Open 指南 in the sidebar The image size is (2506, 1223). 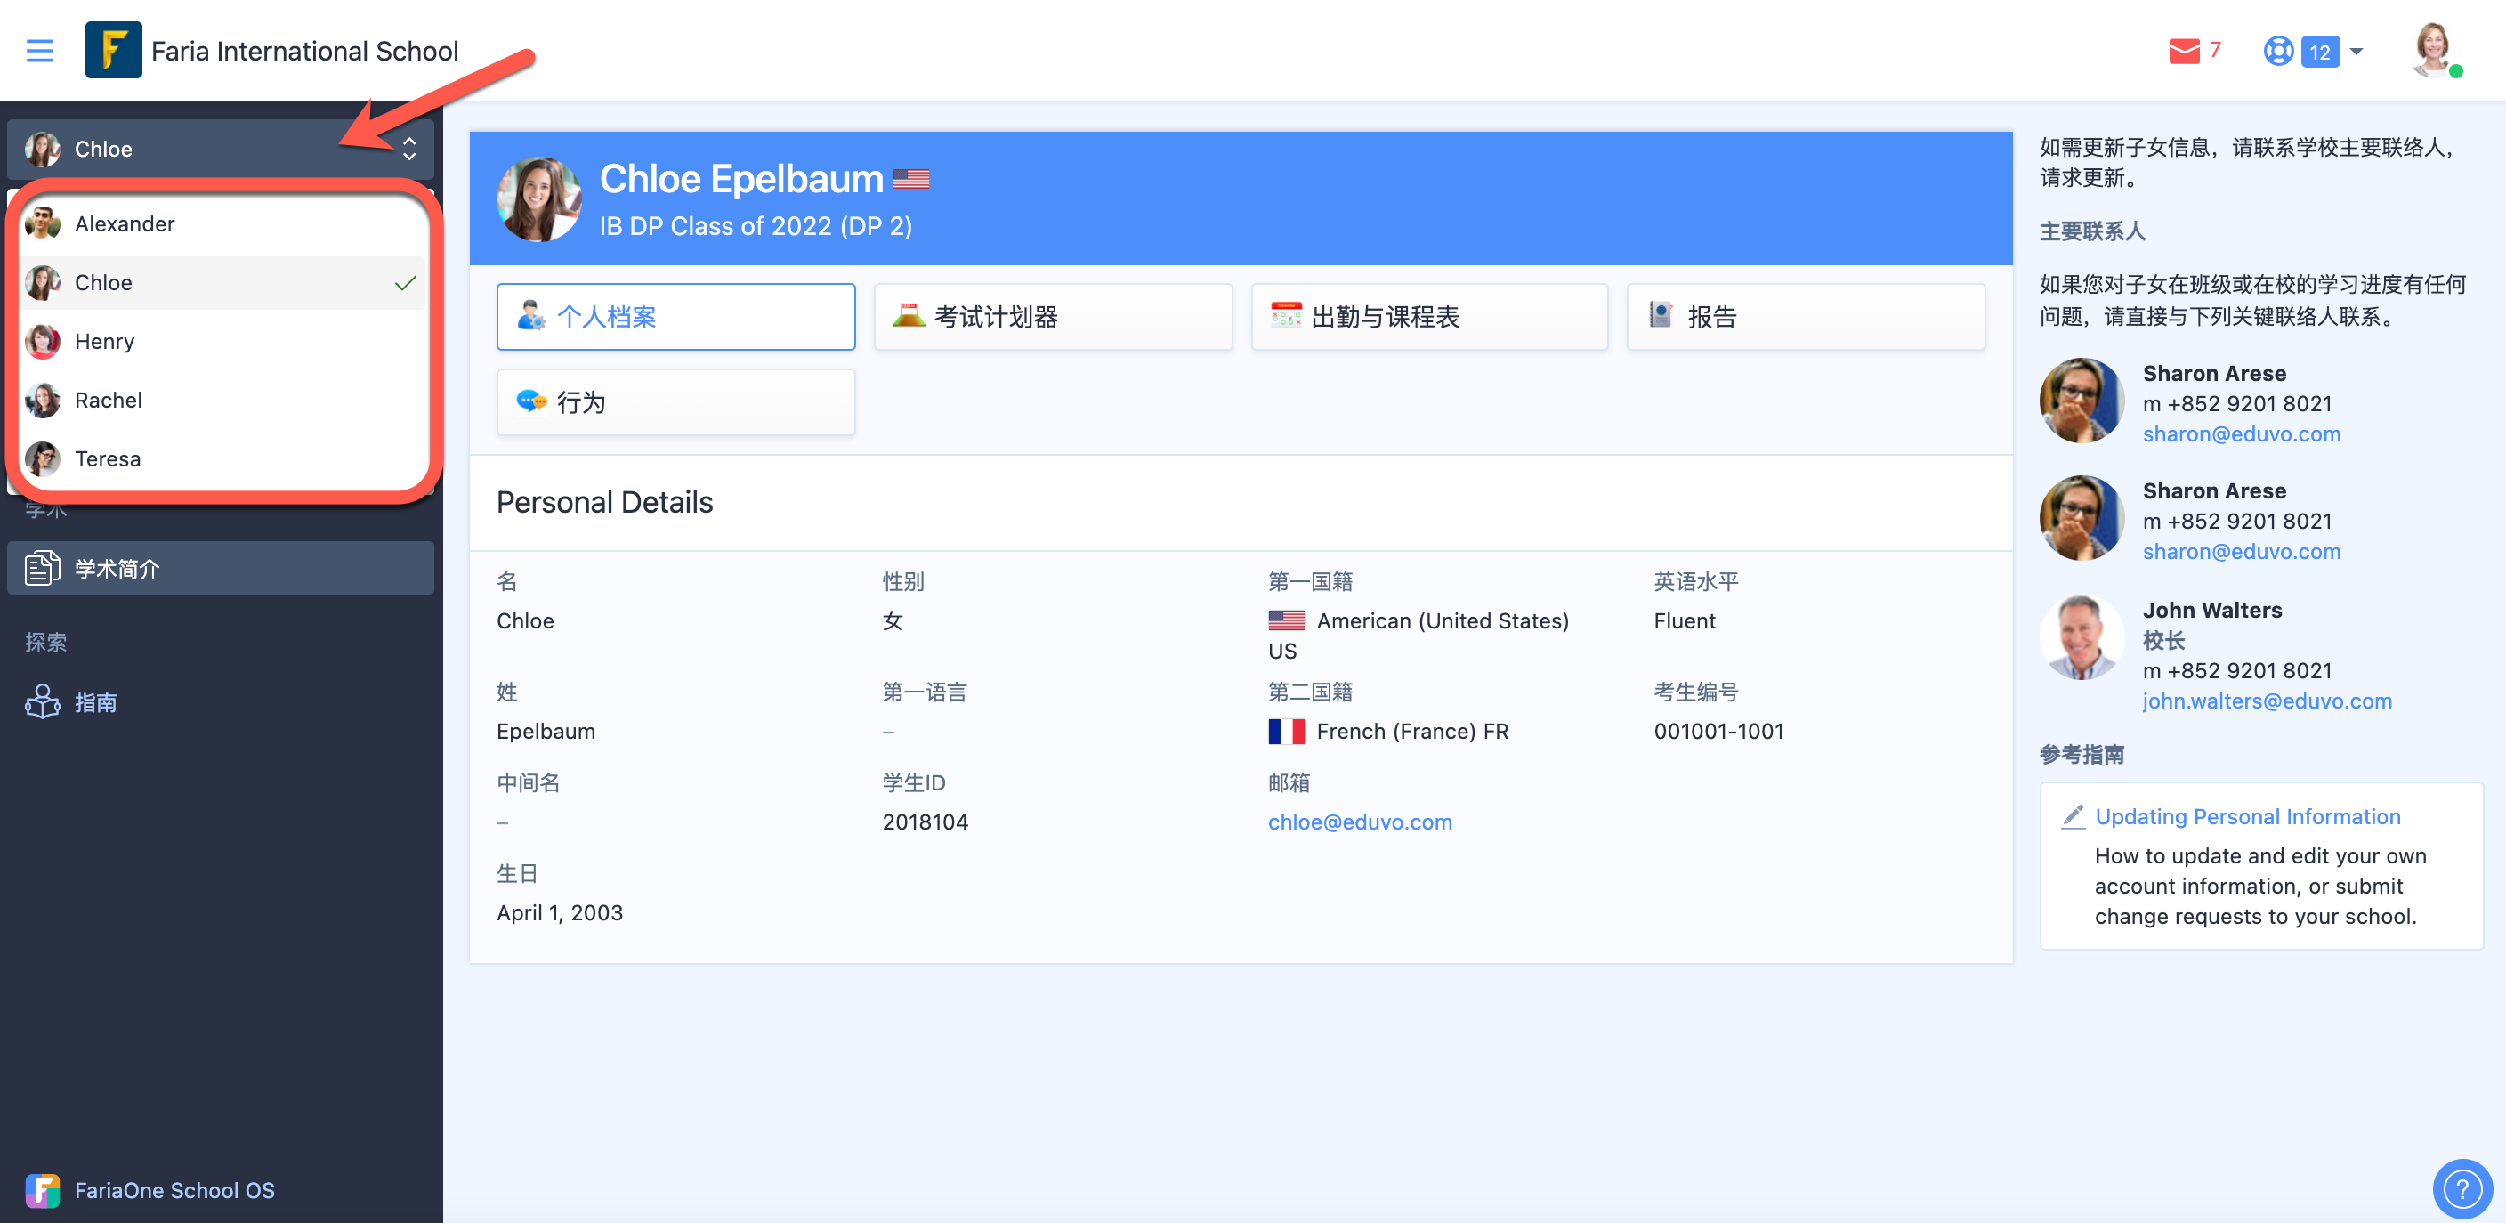(x=220, y=701)
